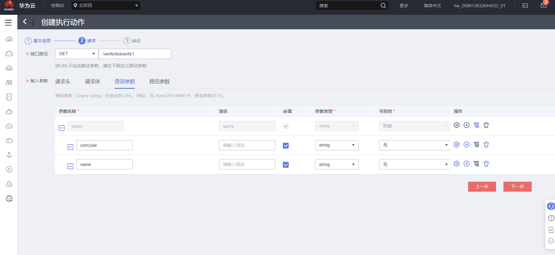Add a child node under query root

(x=476, y=125)
